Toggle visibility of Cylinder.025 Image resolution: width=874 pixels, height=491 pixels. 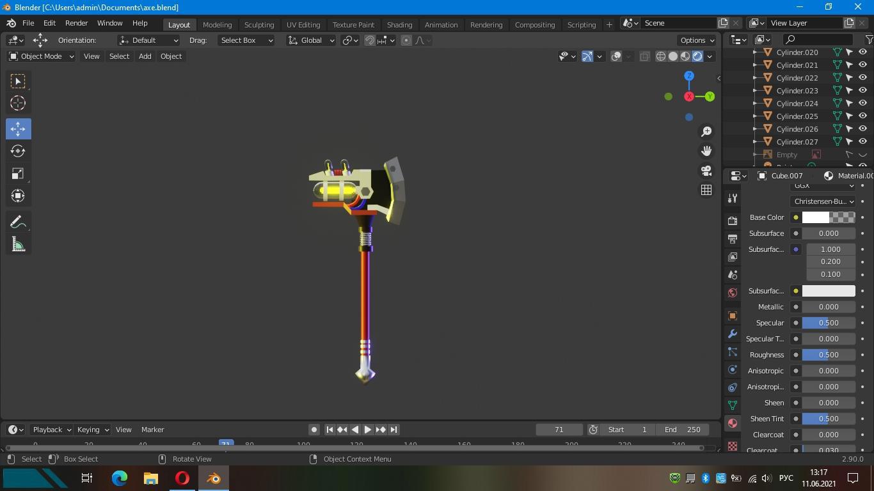point(862,116)
